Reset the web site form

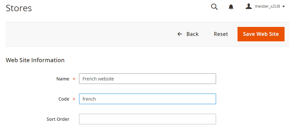pyautogui.click(x=221, y=34)
